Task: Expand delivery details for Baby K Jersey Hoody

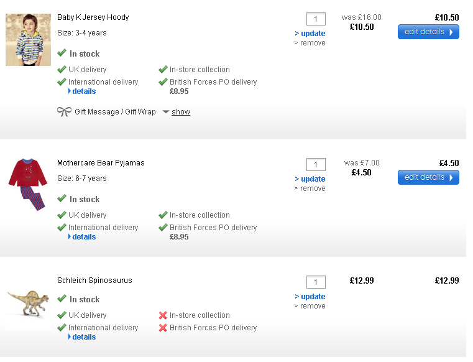Action: coord(83,91)
